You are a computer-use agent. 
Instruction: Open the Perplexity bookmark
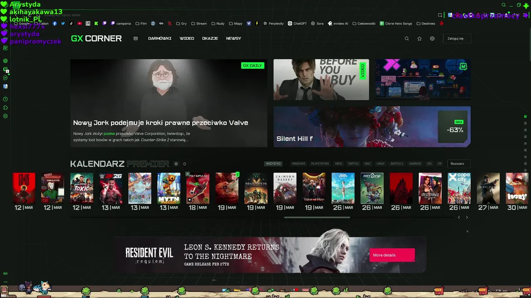273,24
